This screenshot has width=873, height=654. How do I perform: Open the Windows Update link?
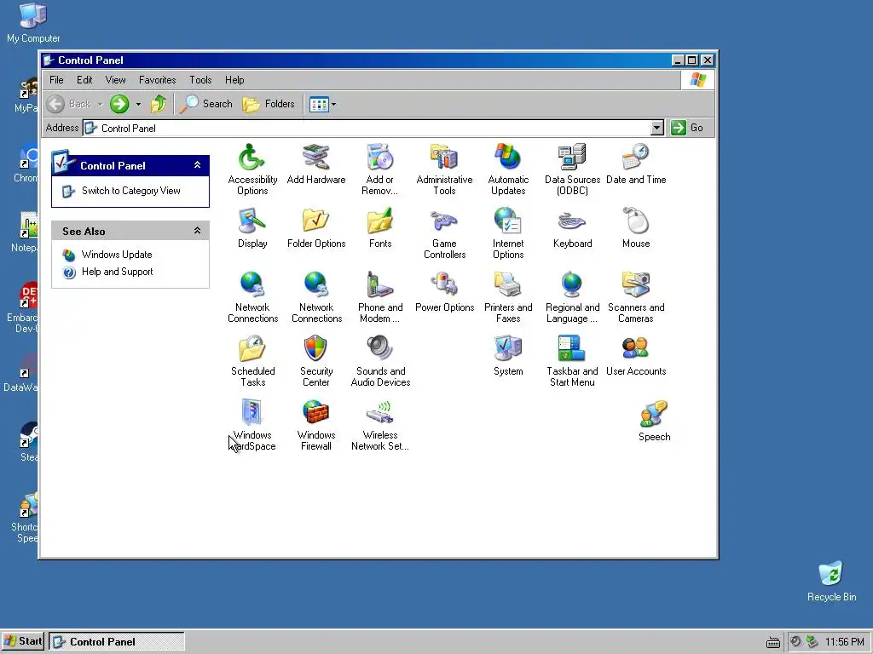[116, 255]
